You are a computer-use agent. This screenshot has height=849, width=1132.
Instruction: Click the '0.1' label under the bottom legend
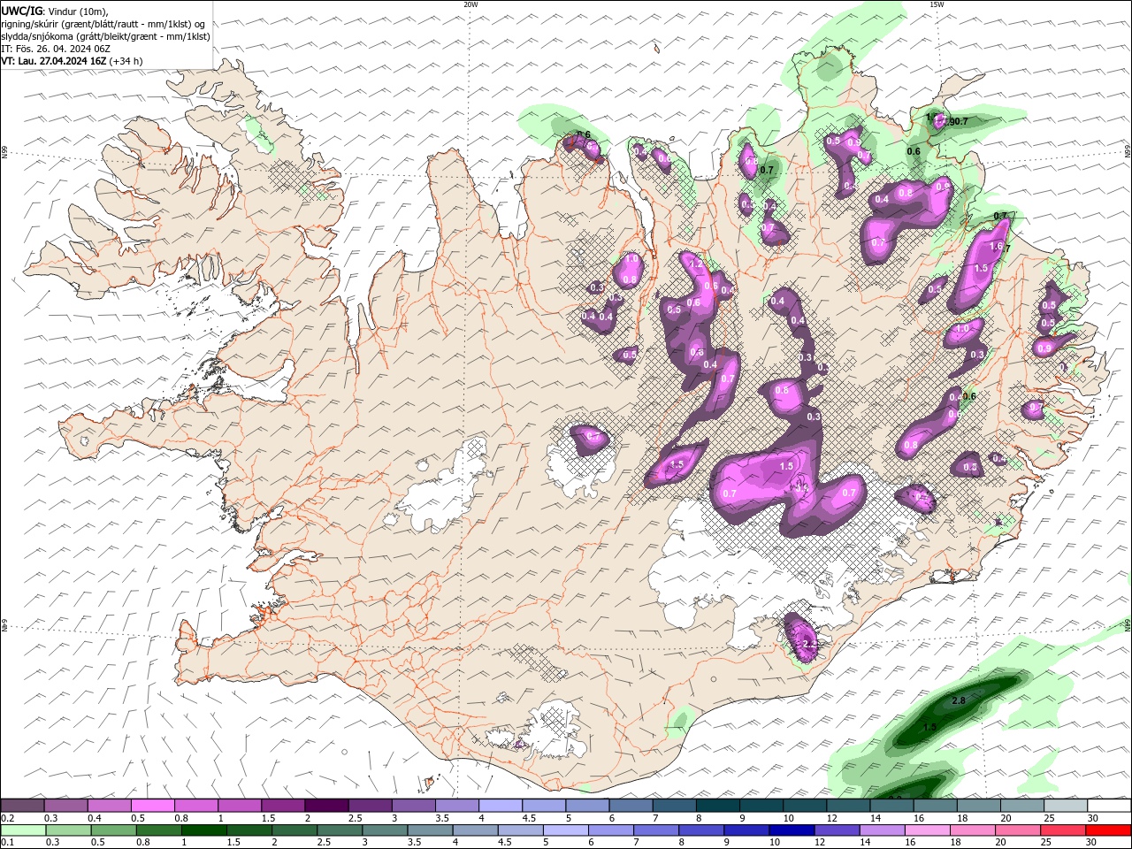pyautogui.click(x=8, y=843)
